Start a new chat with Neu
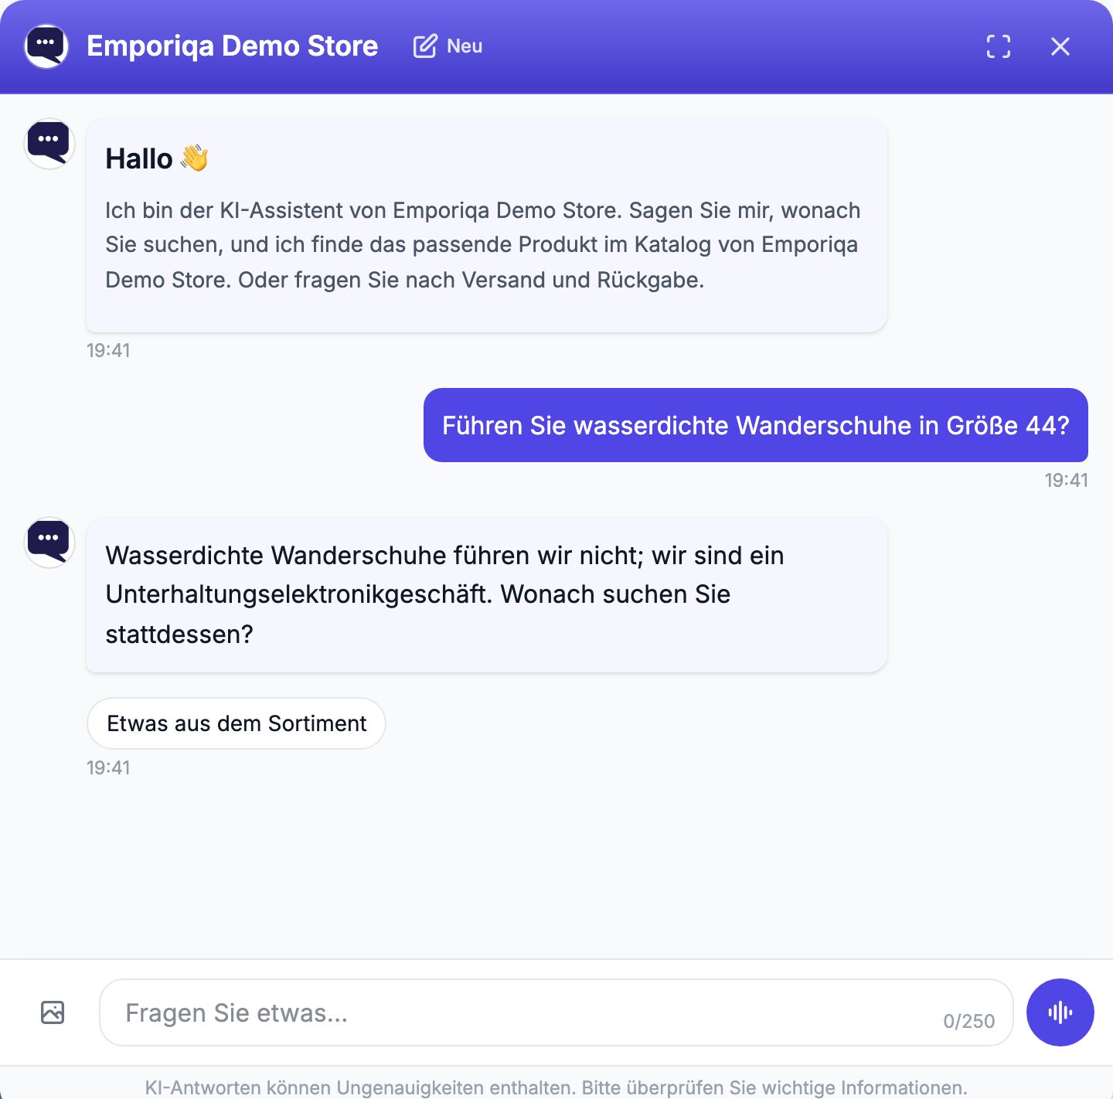The image size is (1113, 1099). (x=448, y=46)
